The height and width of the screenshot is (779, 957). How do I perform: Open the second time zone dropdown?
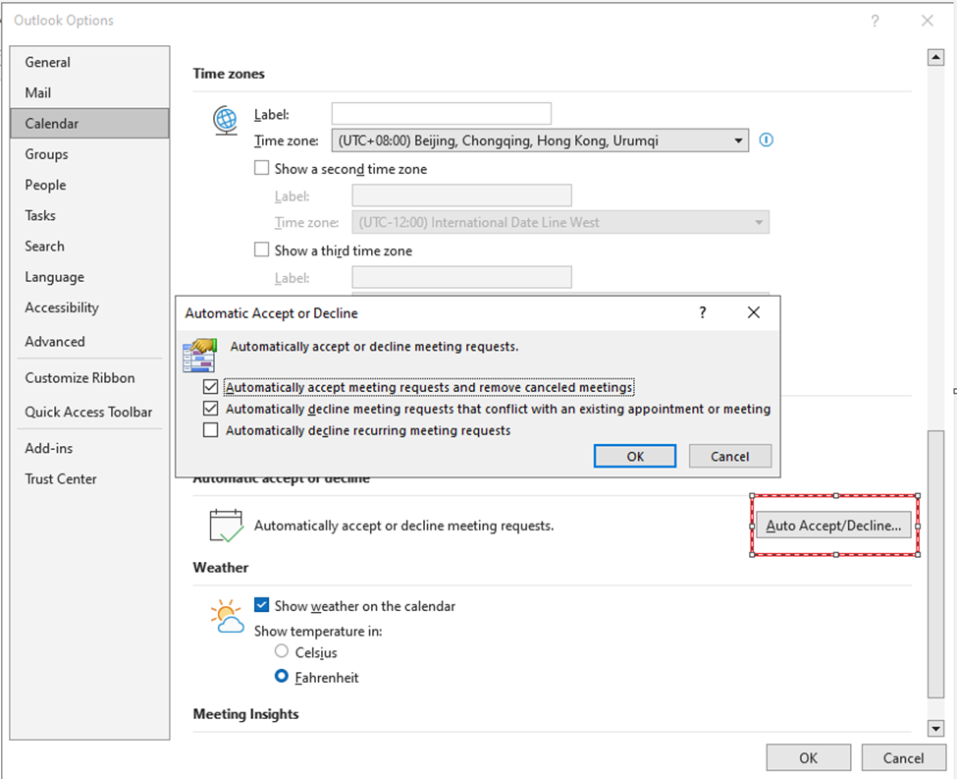point(560,222)
